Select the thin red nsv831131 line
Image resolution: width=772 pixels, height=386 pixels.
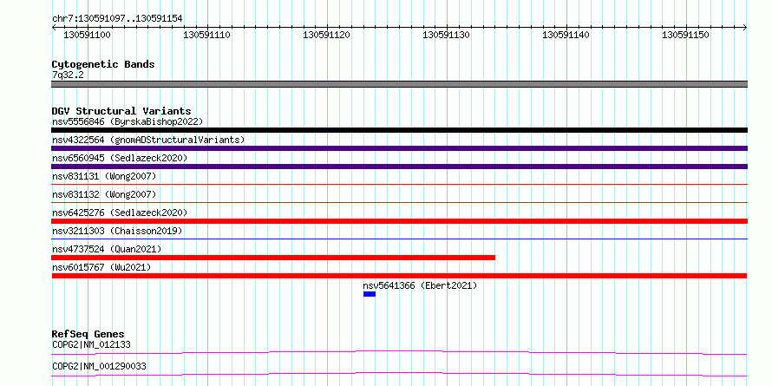(x=399, y=184)
